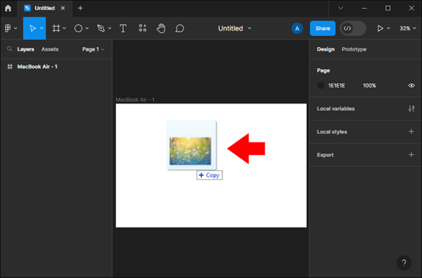This screenshot has width=422, height=278.
Task: Switch to the Assets tab
Action: point(50,49)
